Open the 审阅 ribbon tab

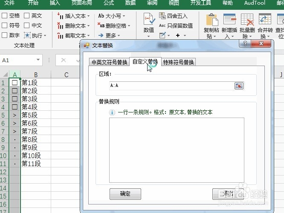click(x=152, y=3)
